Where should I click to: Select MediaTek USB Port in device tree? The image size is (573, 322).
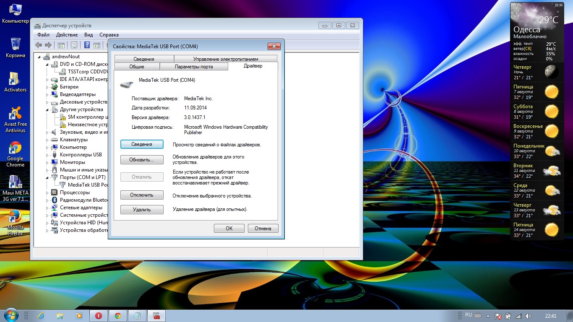tap(88, 185)
